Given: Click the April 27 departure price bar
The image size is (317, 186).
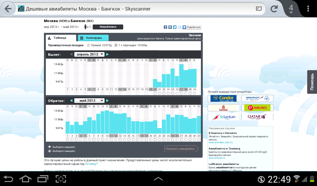Looking at the screenshot, I should pos(181,76).
